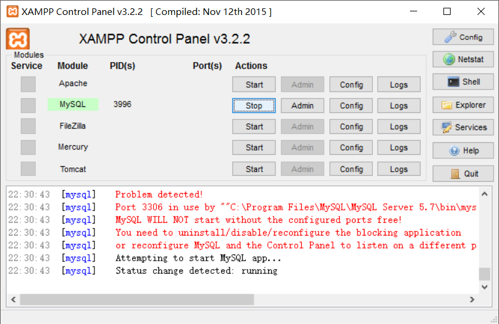Click the FileZilla module name
Screen dimensions: 499x324
click(x=73, y=126)
